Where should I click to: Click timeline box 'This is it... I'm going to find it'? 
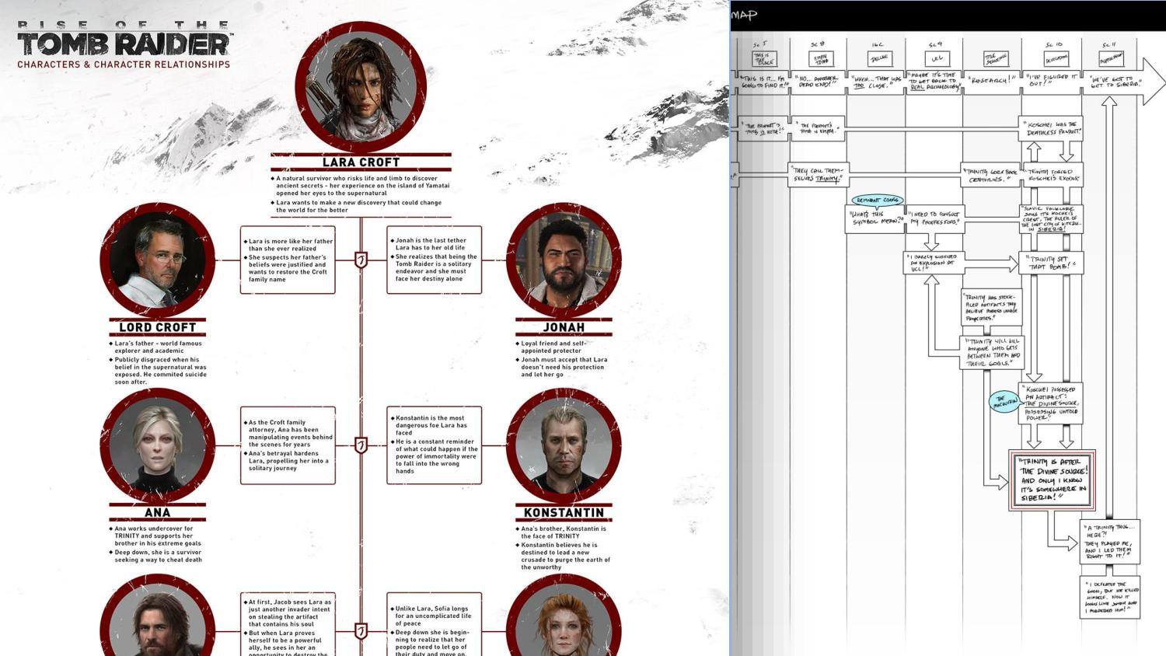(x=762, y=82)
